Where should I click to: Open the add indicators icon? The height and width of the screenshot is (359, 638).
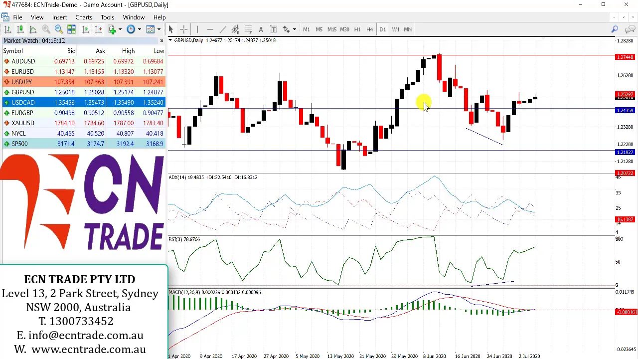point(112,29)
